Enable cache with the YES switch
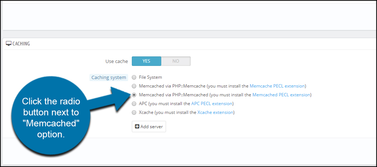Image resolution: width=377 pixels, height=167 pixels. point(146,61)
